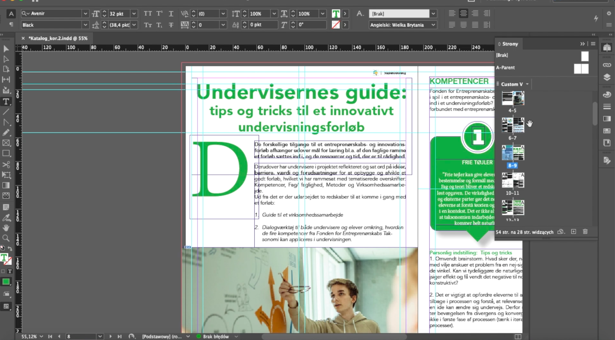615x340 pixels.
Task: Collapse Strony panel with double arrows
Action: (582, 44)
